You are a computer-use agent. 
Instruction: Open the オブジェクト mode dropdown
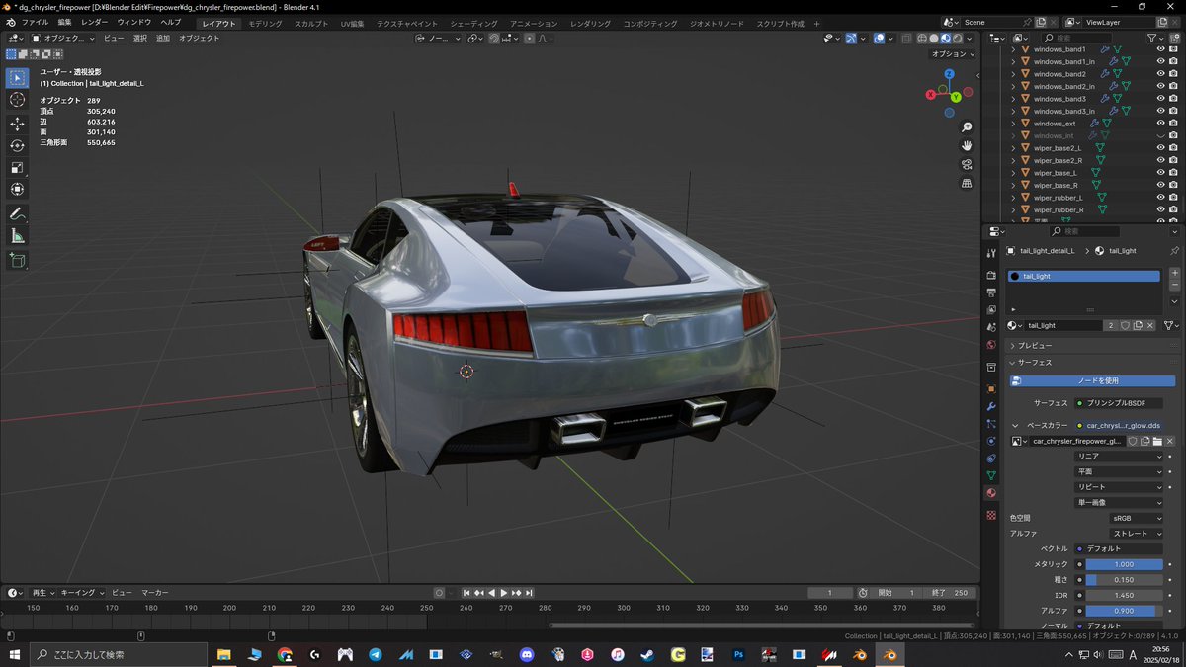pos(63,38)
